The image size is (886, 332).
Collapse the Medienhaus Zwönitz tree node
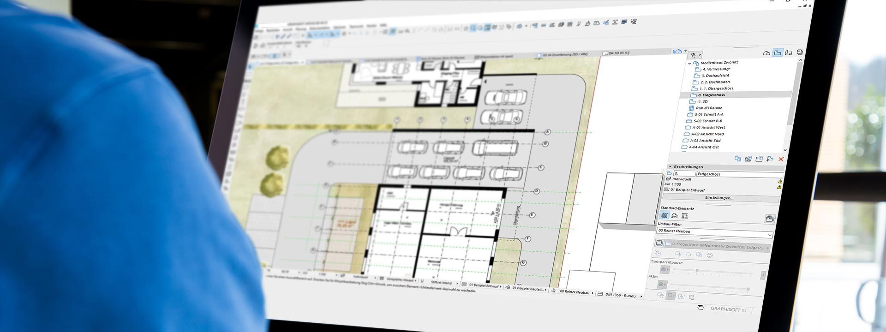pos(690,63)
